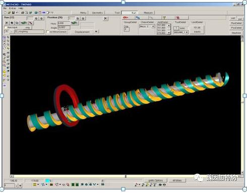Open the File menu
Viewport: 247px width, 193px height.
click(x=5, y=8)
